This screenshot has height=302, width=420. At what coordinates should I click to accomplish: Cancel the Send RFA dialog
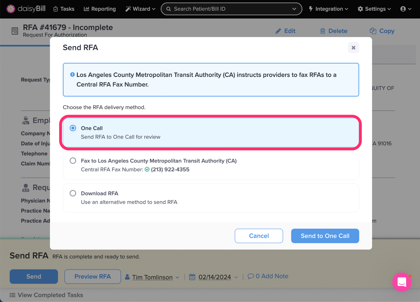(259, 236)
